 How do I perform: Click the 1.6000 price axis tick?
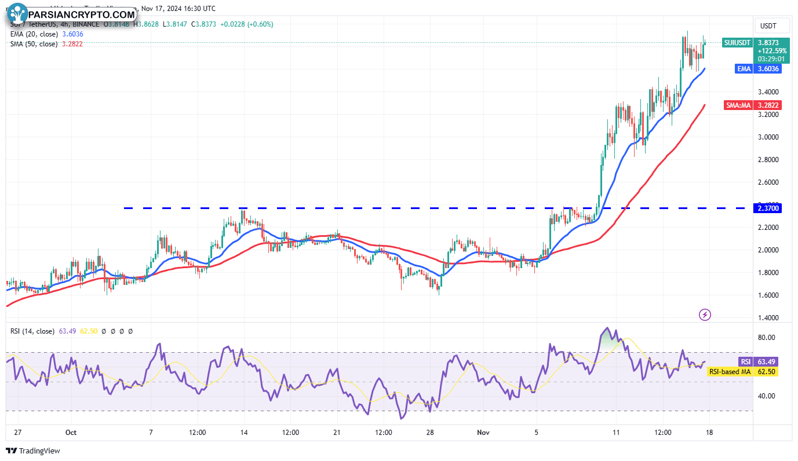pos(767,295)
